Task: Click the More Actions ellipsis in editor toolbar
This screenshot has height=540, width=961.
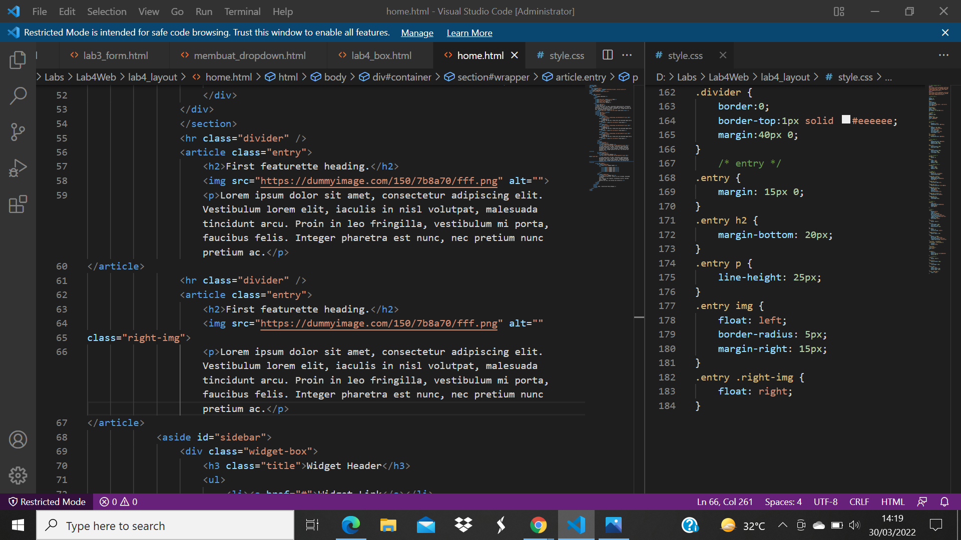Action: click(x=627, y=55)
